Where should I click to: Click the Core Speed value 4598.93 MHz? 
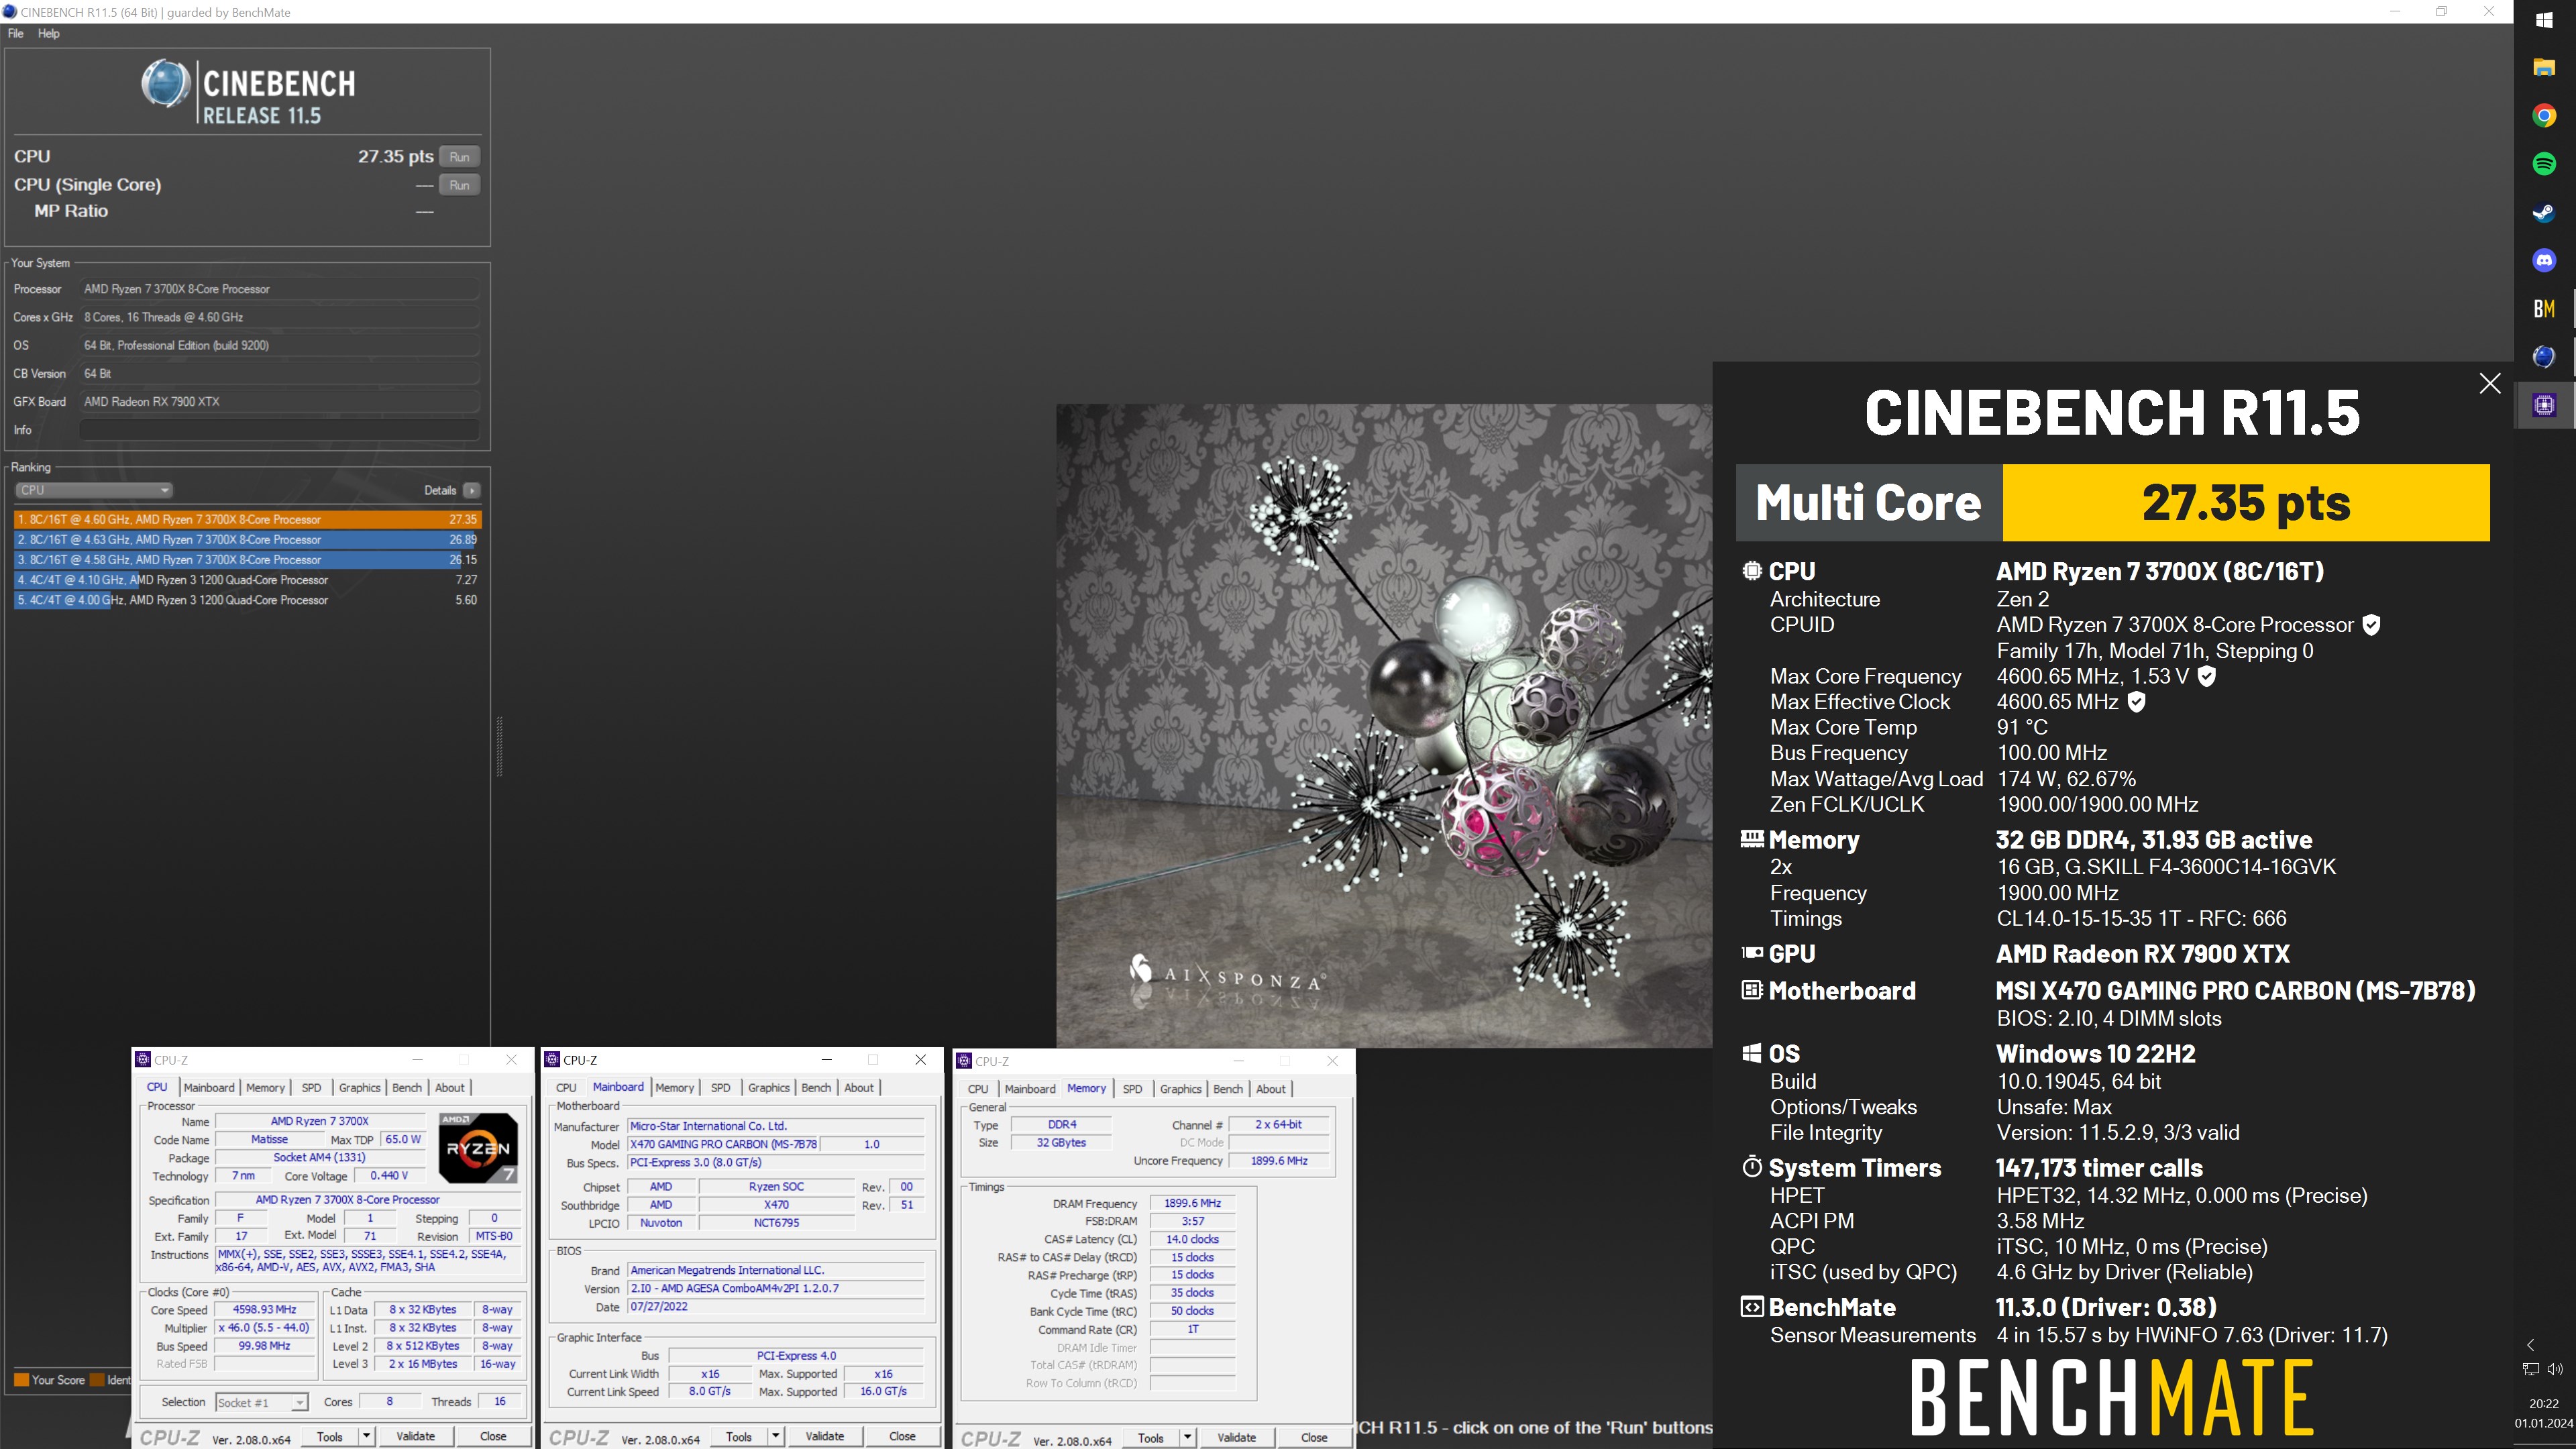coord(264,1309)
